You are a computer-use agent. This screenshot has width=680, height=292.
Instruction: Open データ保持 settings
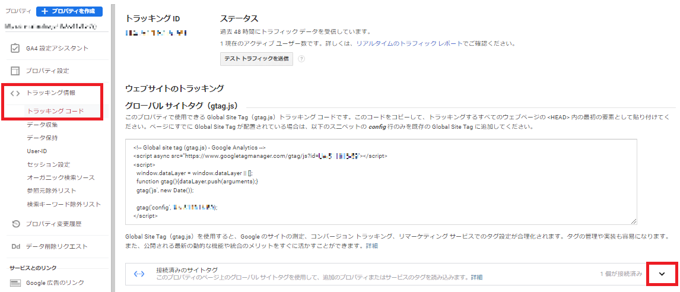click(x=42, y=138)
